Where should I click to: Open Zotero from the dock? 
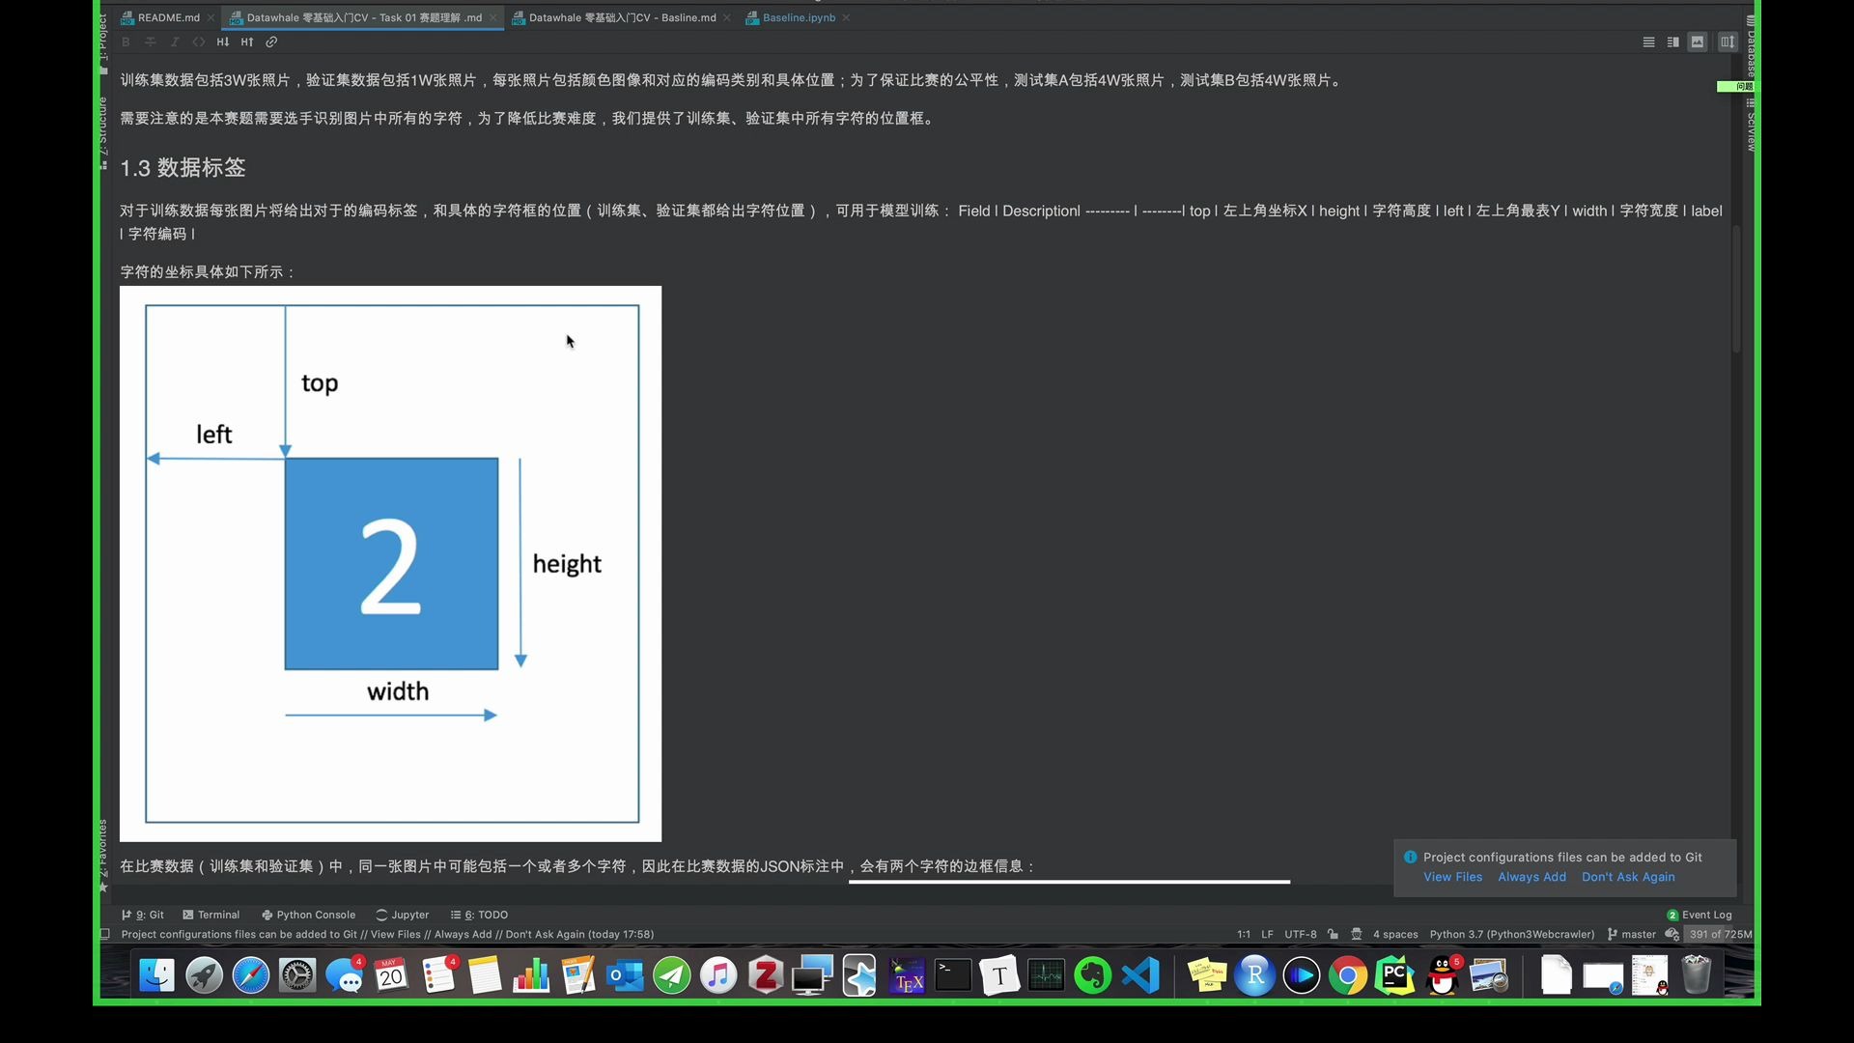pyautogui.click(x=766, y=975)
